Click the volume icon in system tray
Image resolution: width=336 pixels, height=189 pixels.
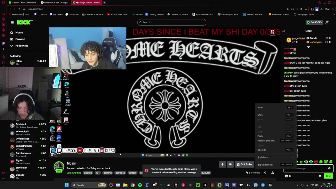[x=317, y=185]
